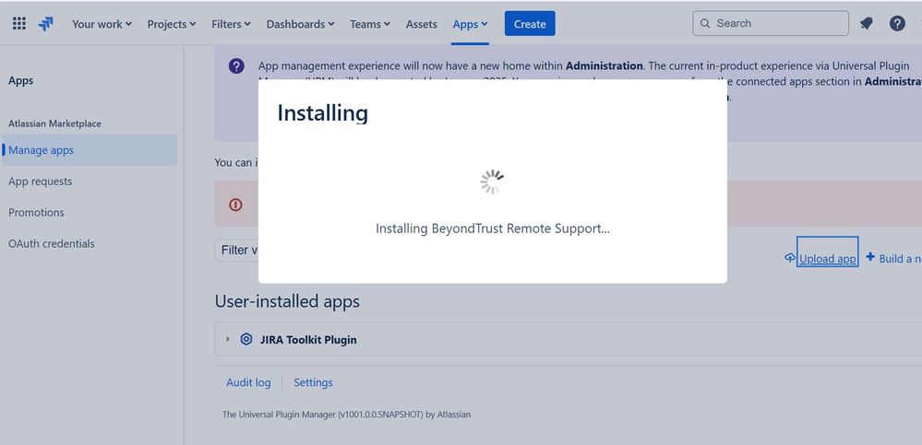
Task: Open the help question mark icon
Action: coord(897,23)
